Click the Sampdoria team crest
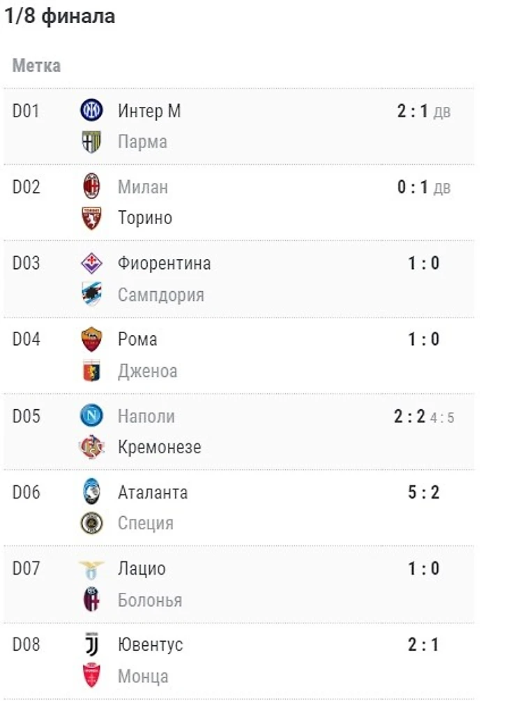The width and height of the screenshot is (509, 715). click(91, 294)
